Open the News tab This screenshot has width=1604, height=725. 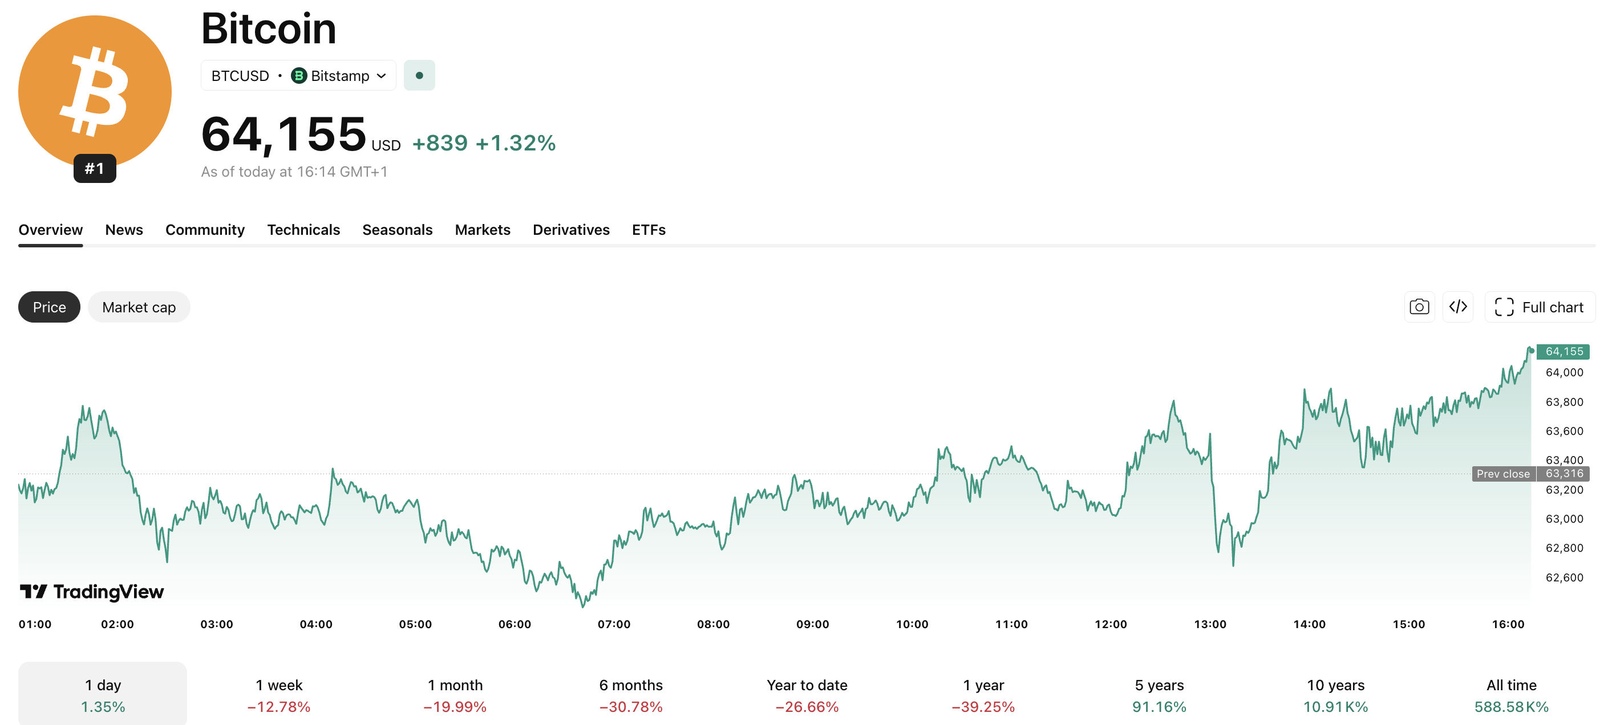124,230
